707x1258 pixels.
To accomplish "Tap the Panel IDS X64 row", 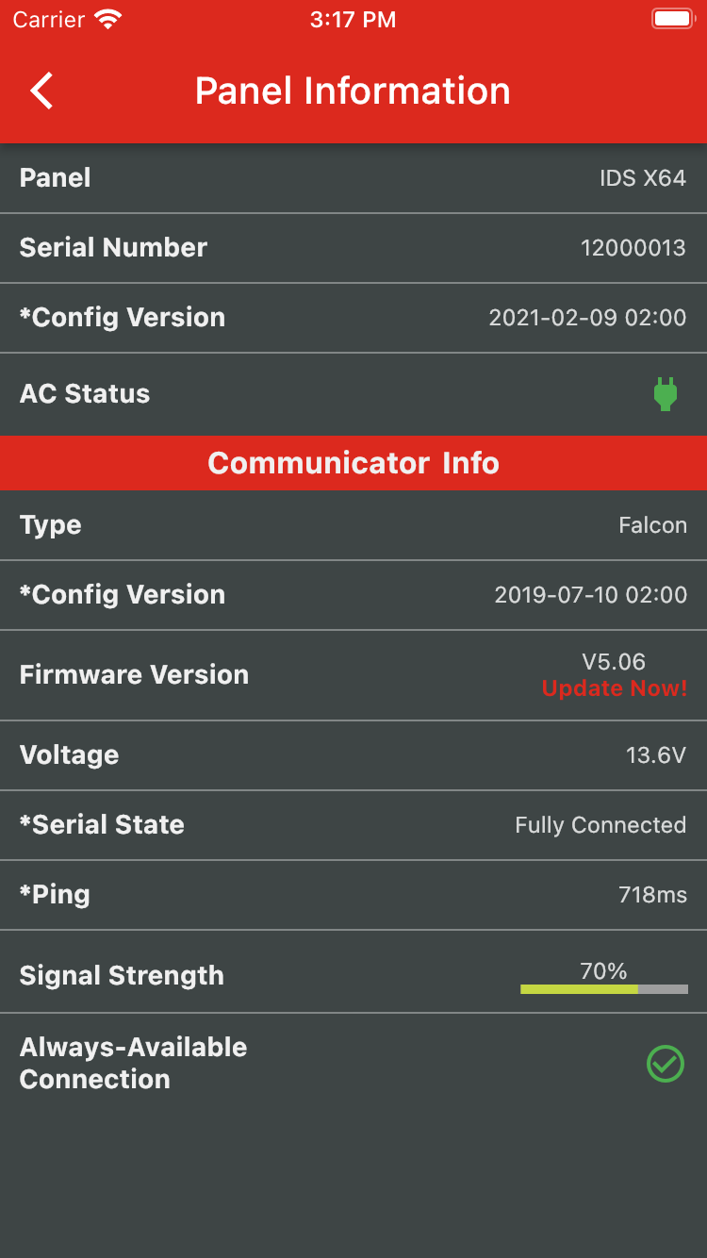I will coord(353,178).
